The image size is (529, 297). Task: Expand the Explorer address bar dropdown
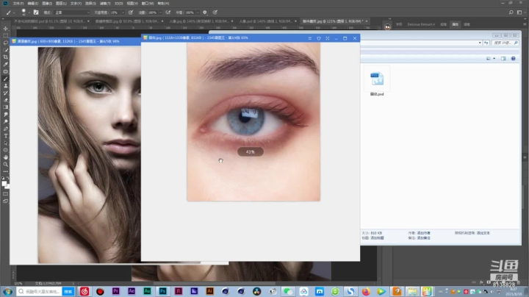point(480,43)
